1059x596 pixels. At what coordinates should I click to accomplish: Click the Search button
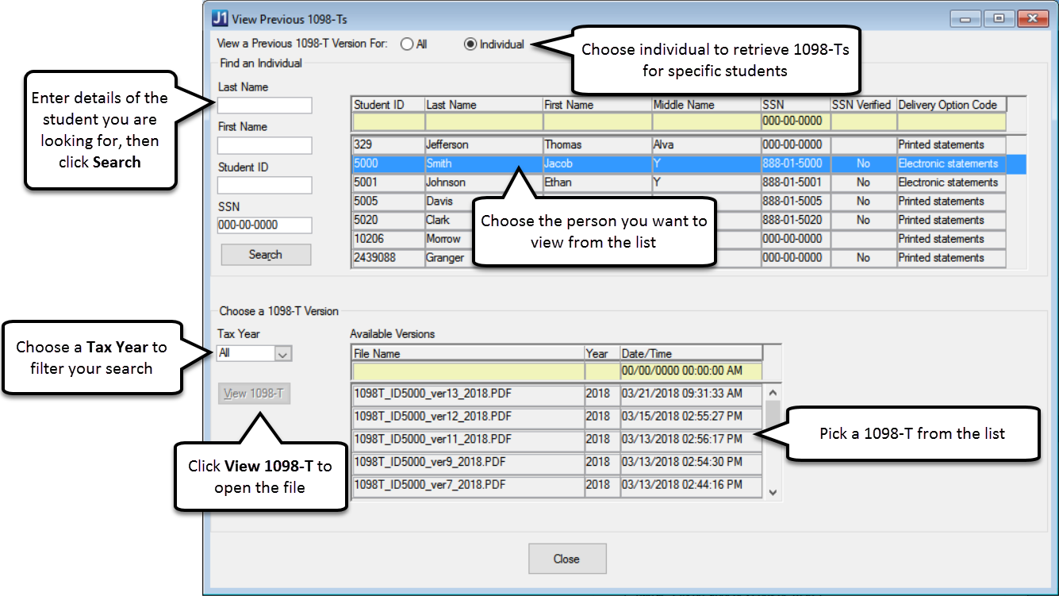(266, 255)
